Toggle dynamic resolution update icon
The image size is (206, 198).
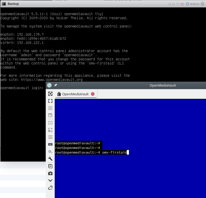click(x=50, y=123)
